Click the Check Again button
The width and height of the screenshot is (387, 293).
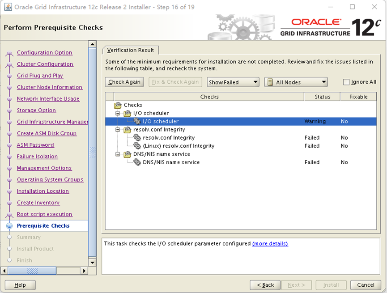click(124, 82)
